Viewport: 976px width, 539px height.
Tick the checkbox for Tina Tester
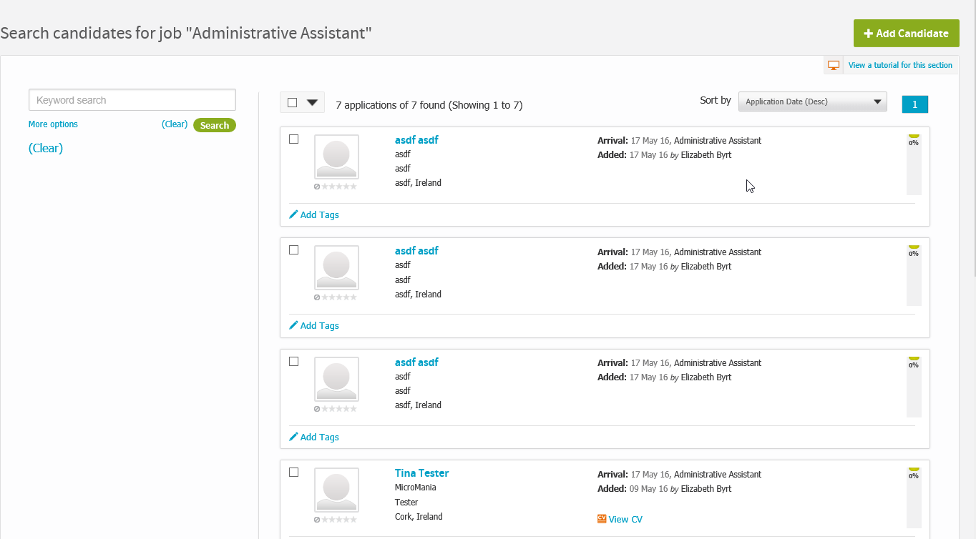tap(293, 473)
